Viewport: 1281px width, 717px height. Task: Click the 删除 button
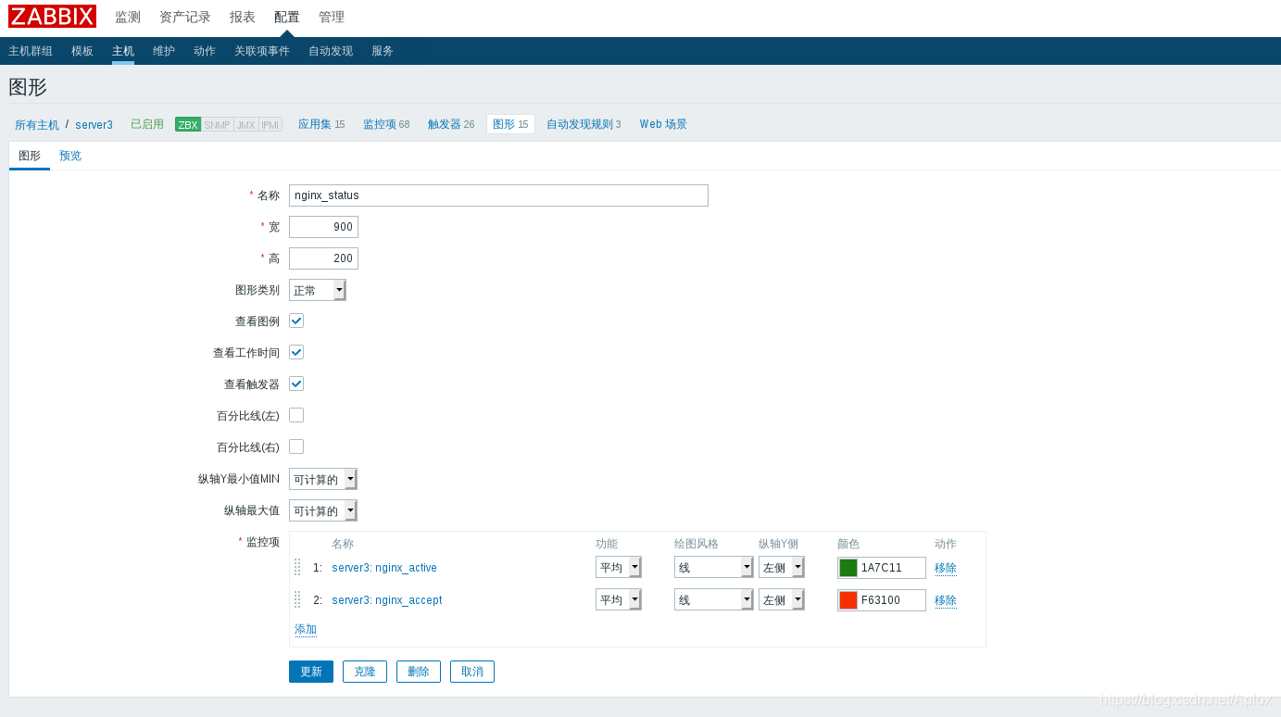tap(419, 672)
